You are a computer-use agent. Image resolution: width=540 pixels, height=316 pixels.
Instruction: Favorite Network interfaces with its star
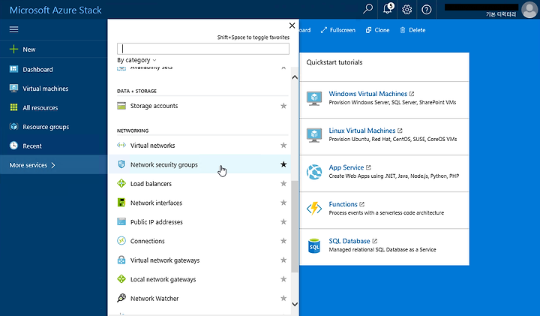(x=283, y=202)
